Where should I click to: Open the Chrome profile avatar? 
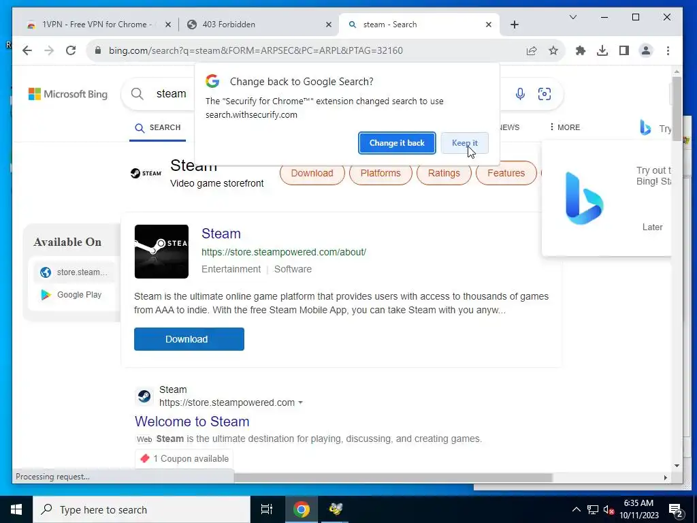[646, 50]
